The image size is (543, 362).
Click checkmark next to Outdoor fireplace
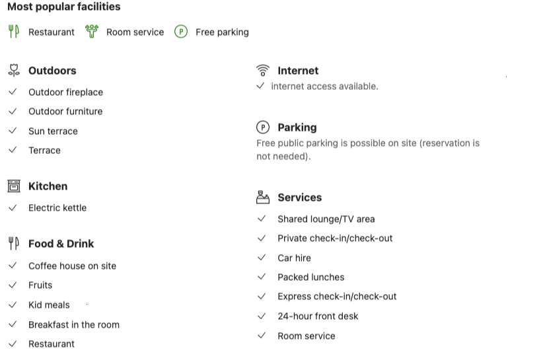[x=13, y=92]
